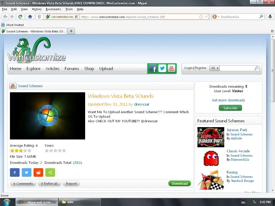Image resolution: width=275 pixels, height=206 pixels.
Task: Share on Facebook with the blue square button
Action: click(x=15, y=172)
